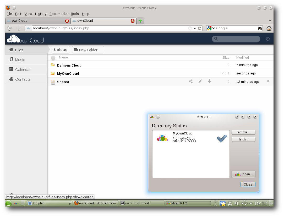
Task: Open the Bookmarks menu
Action: click(58, 14)
